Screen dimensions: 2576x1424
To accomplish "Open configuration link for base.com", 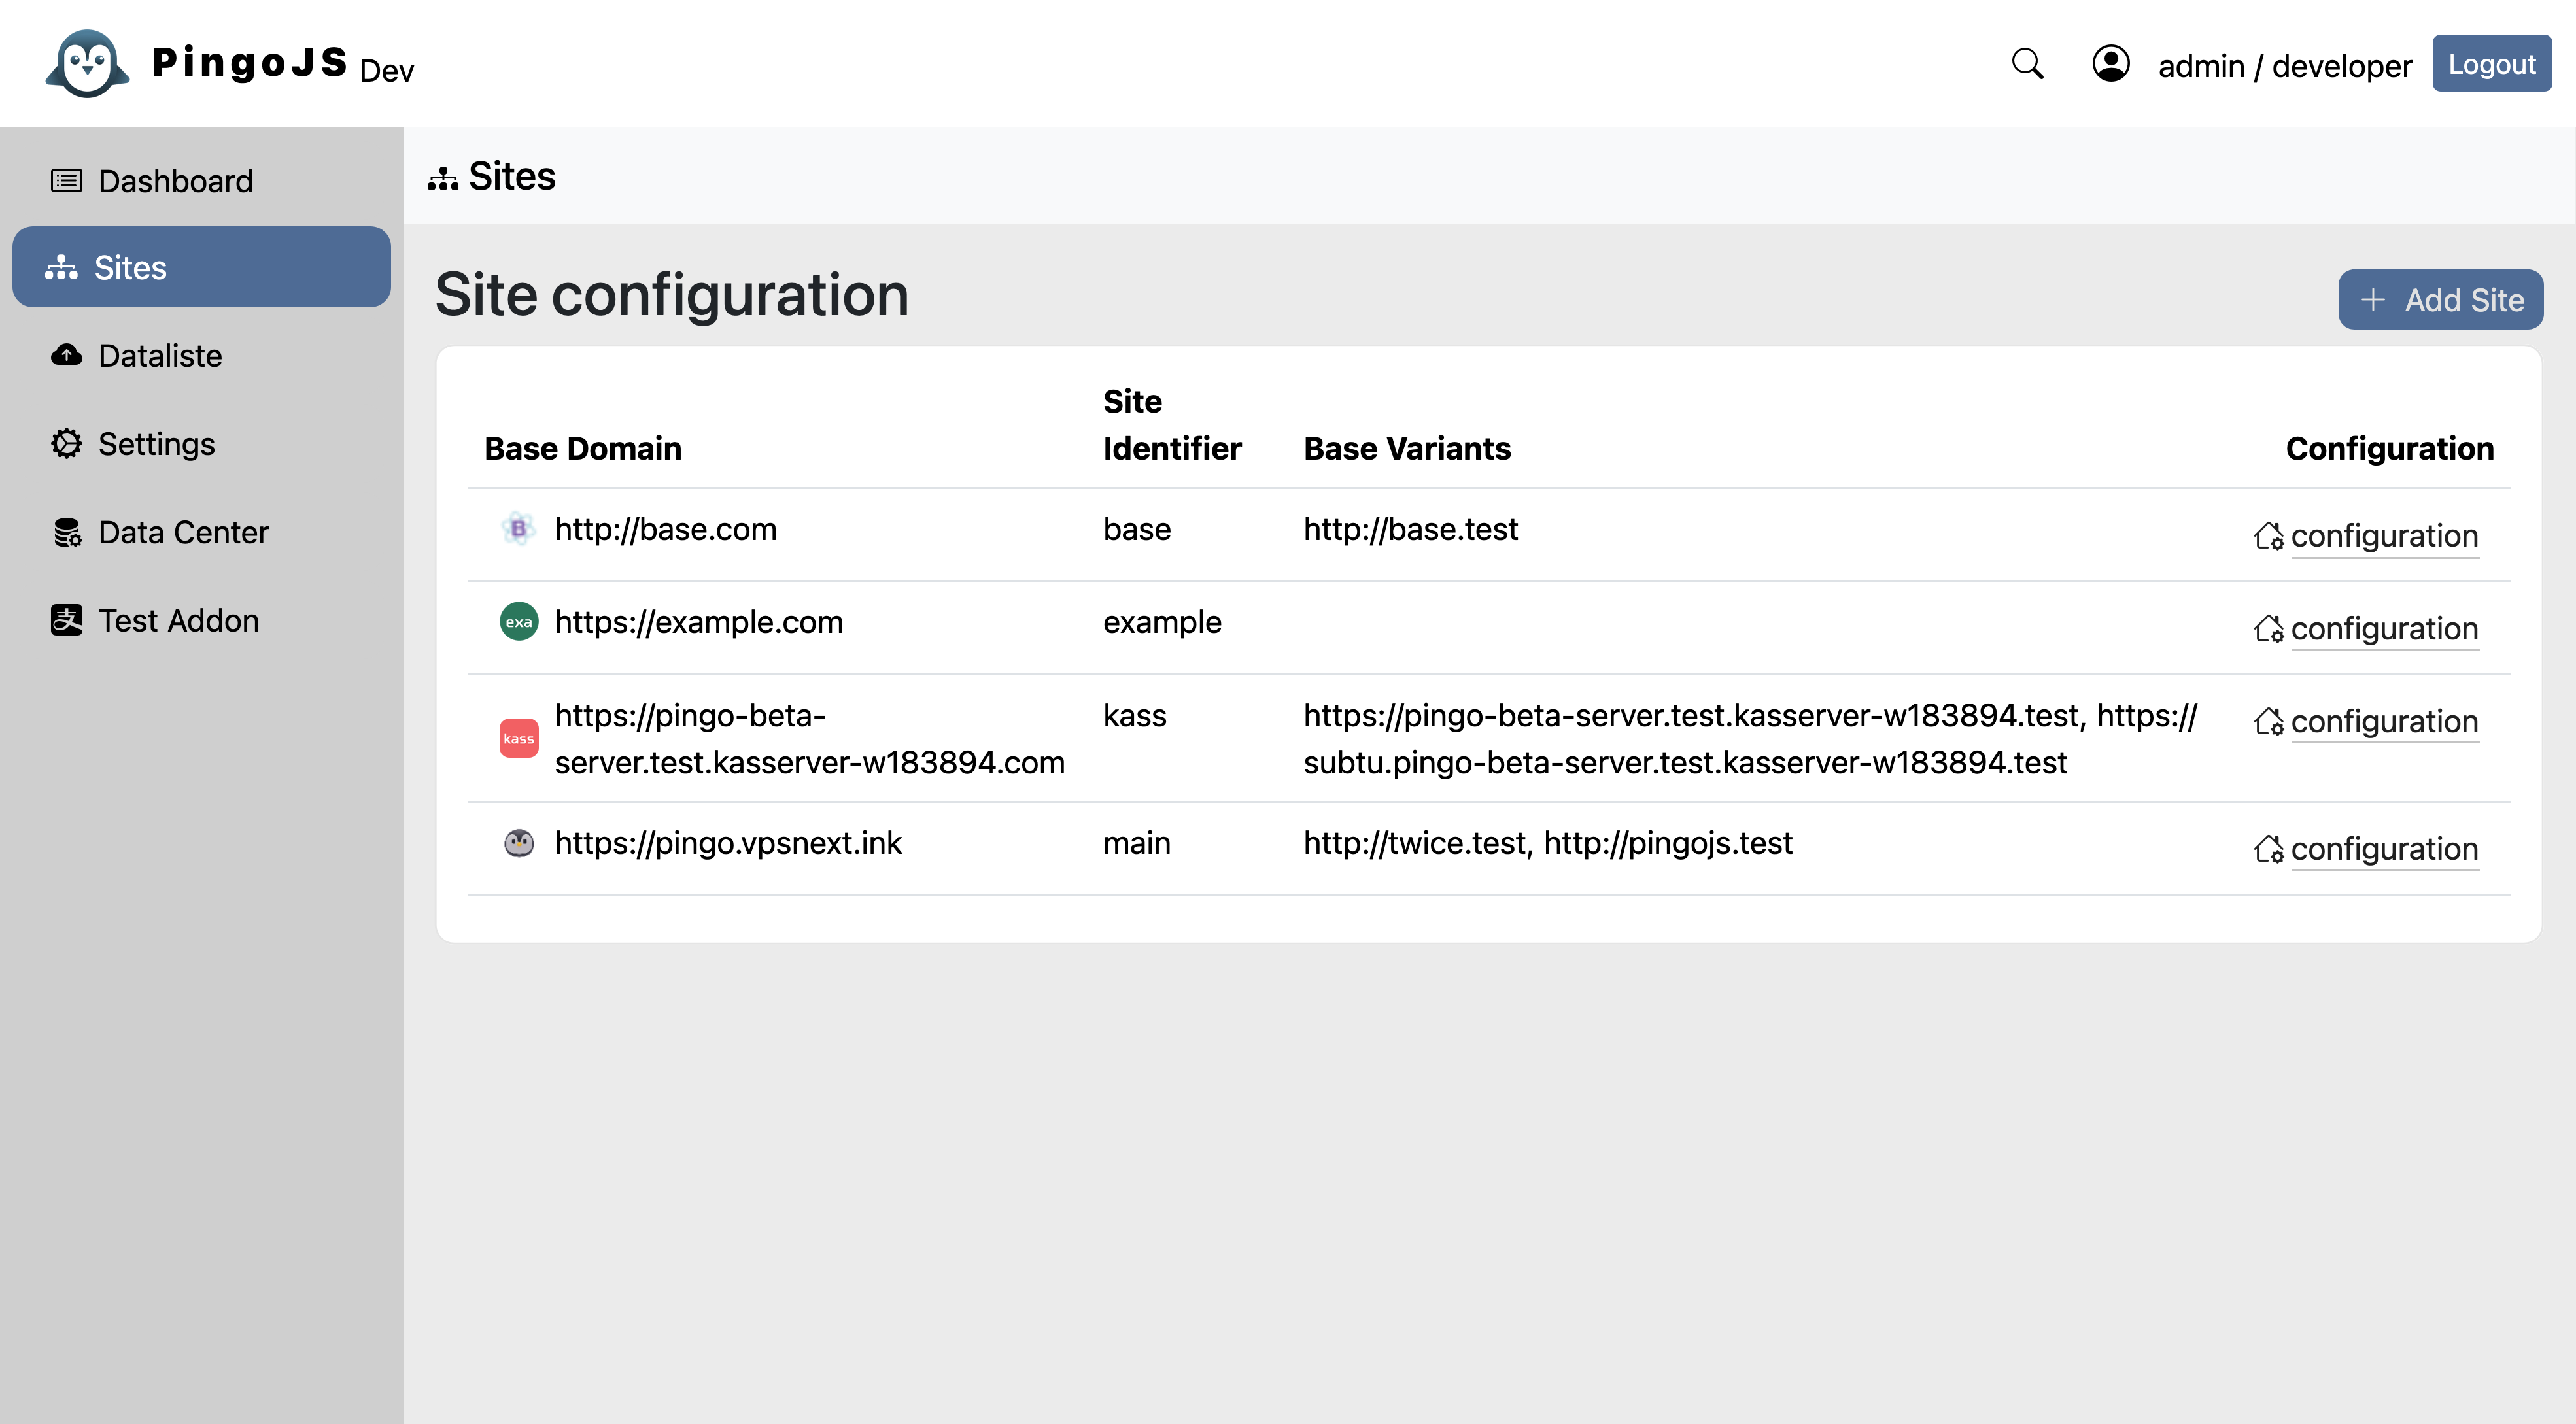I will (2383, 536).
